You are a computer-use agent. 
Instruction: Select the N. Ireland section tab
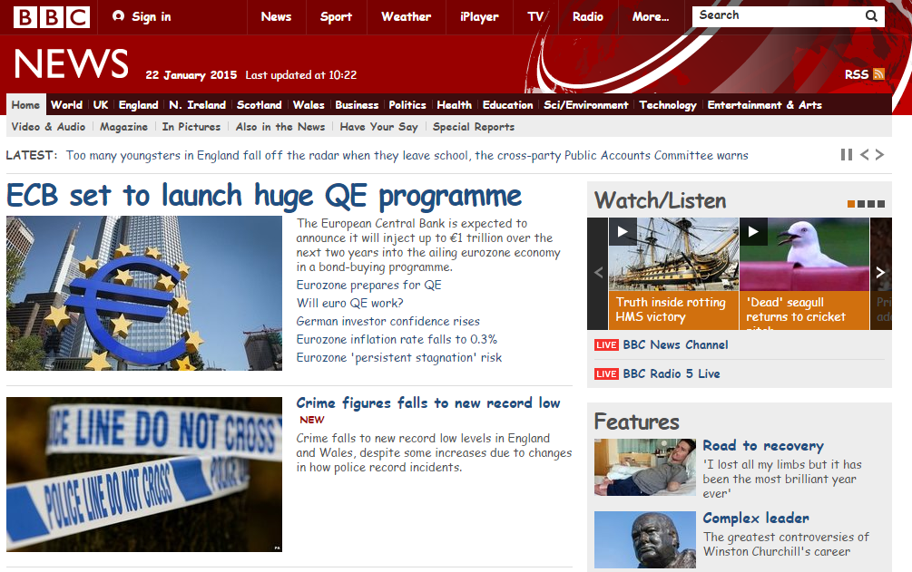tap(197, 105)
